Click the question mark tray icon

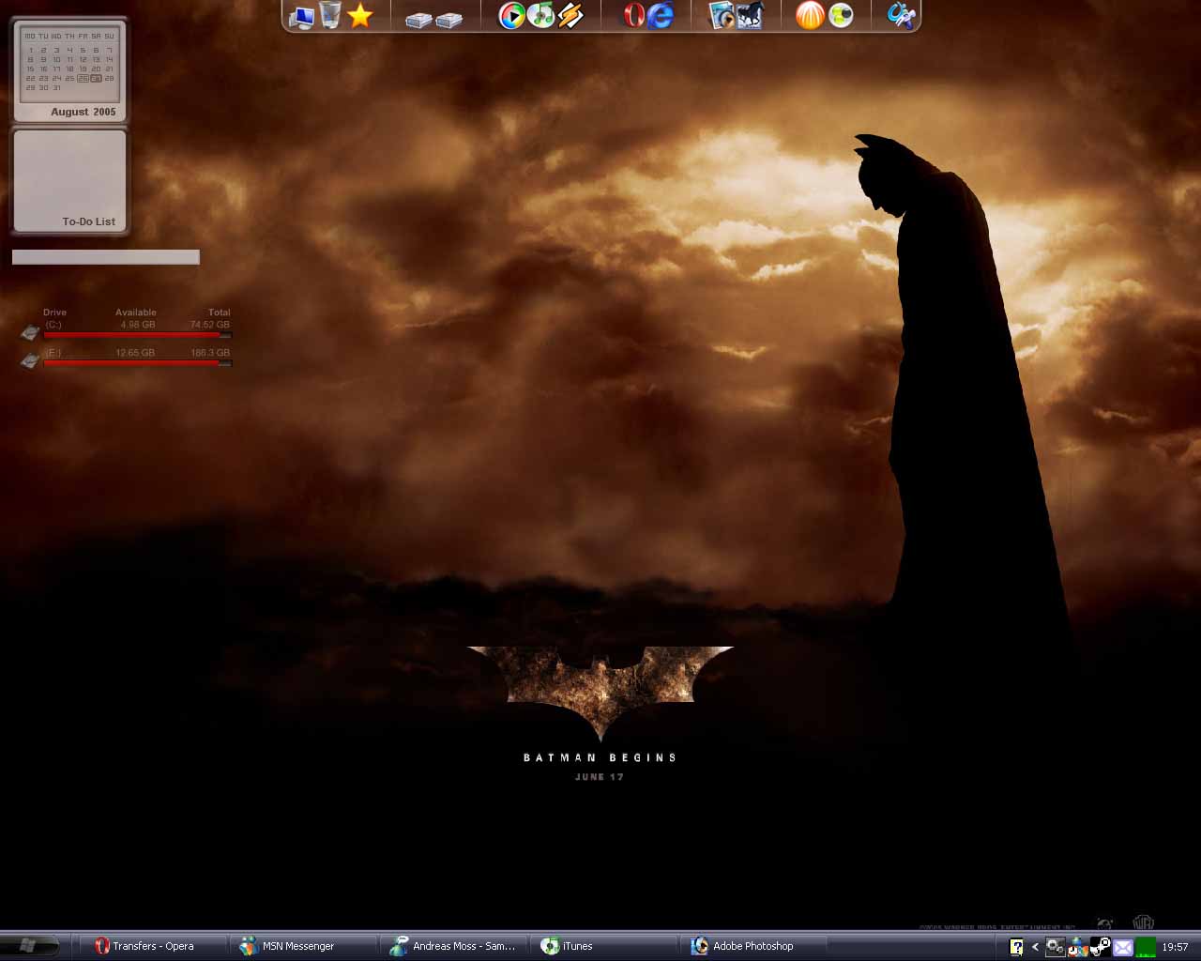tap(1016, 947)
